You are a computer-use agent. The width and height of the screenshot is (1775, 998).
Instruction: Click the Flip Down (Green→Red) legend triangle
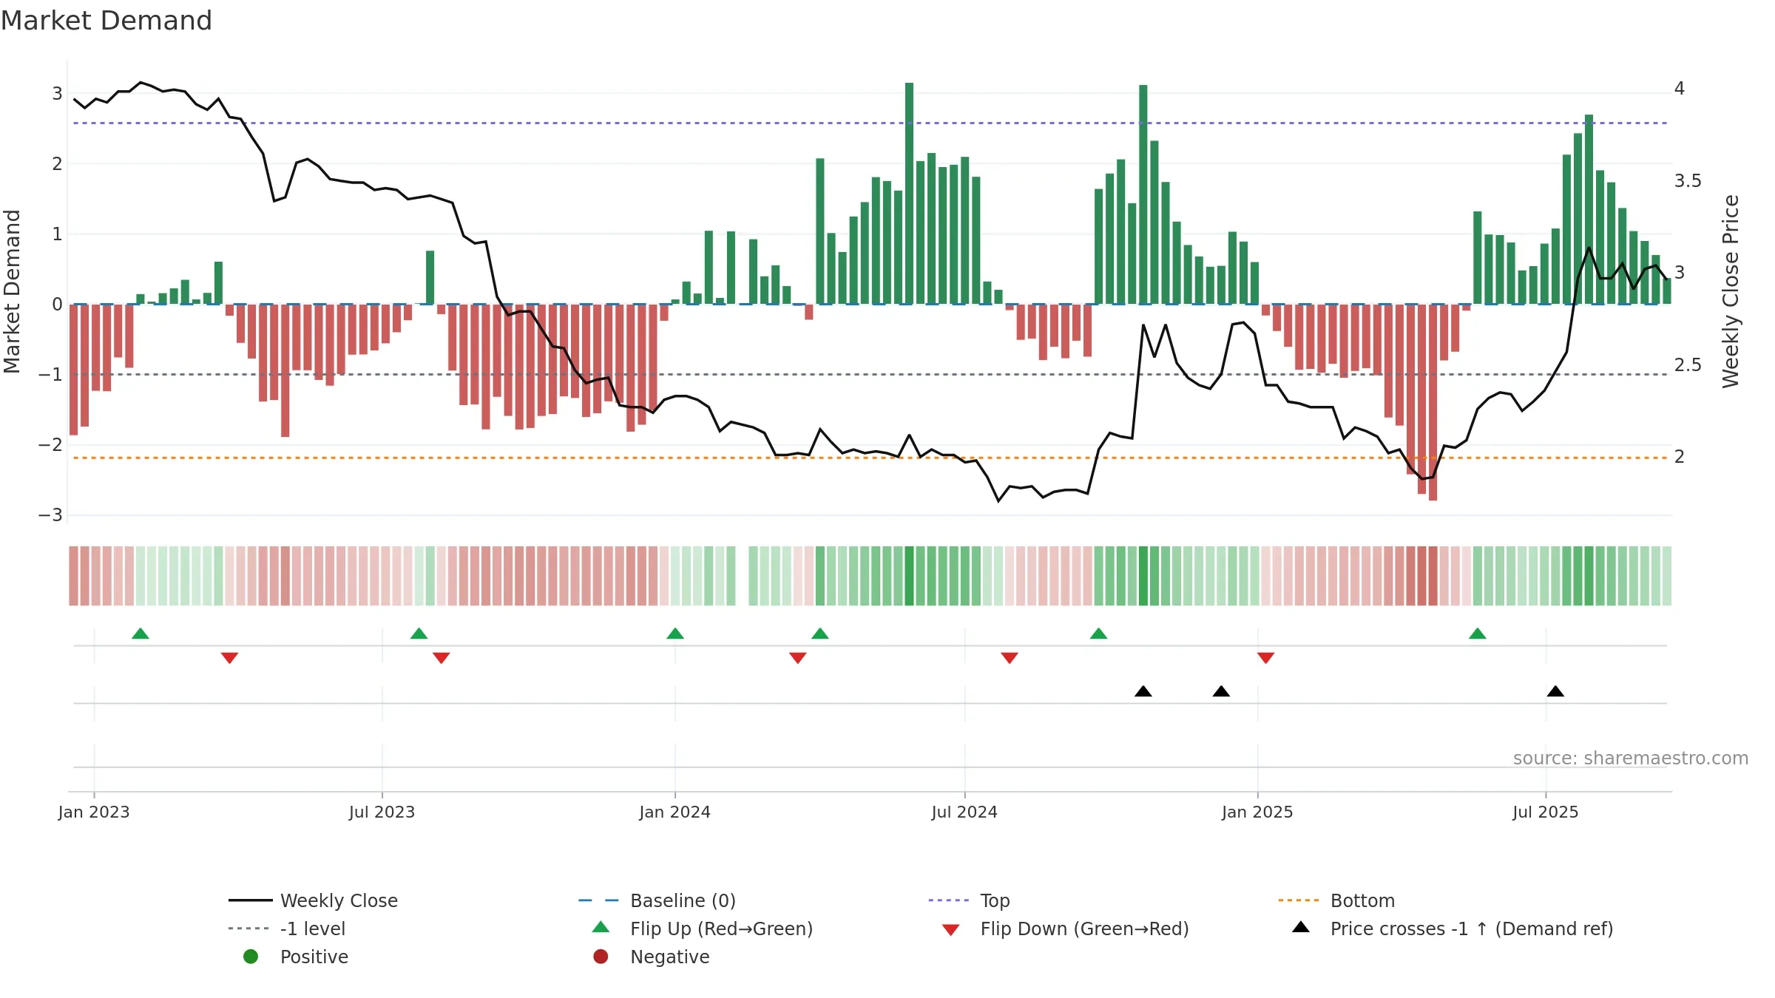pos(951,930)
